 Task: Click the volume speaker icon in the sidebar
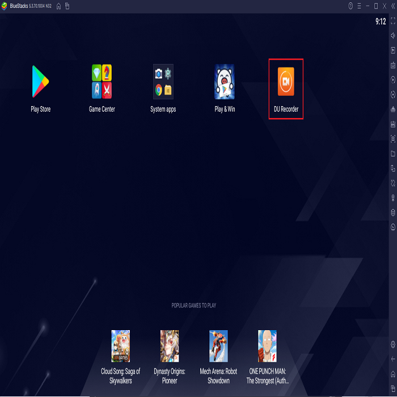[x=393, y=35]
